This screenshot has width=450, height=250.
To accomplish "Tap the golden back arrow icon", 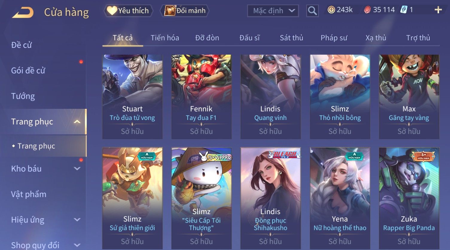I will pos(23,13).
